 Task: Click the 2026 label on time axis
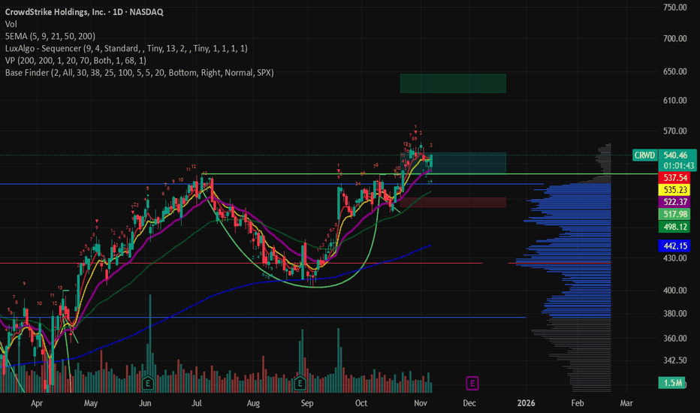[525, 402]
